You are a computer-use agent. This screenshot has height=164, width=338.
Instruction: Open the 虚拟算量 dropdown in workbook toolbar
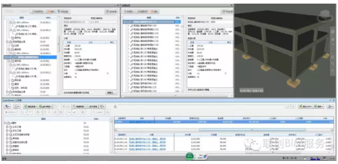point(46,107)
